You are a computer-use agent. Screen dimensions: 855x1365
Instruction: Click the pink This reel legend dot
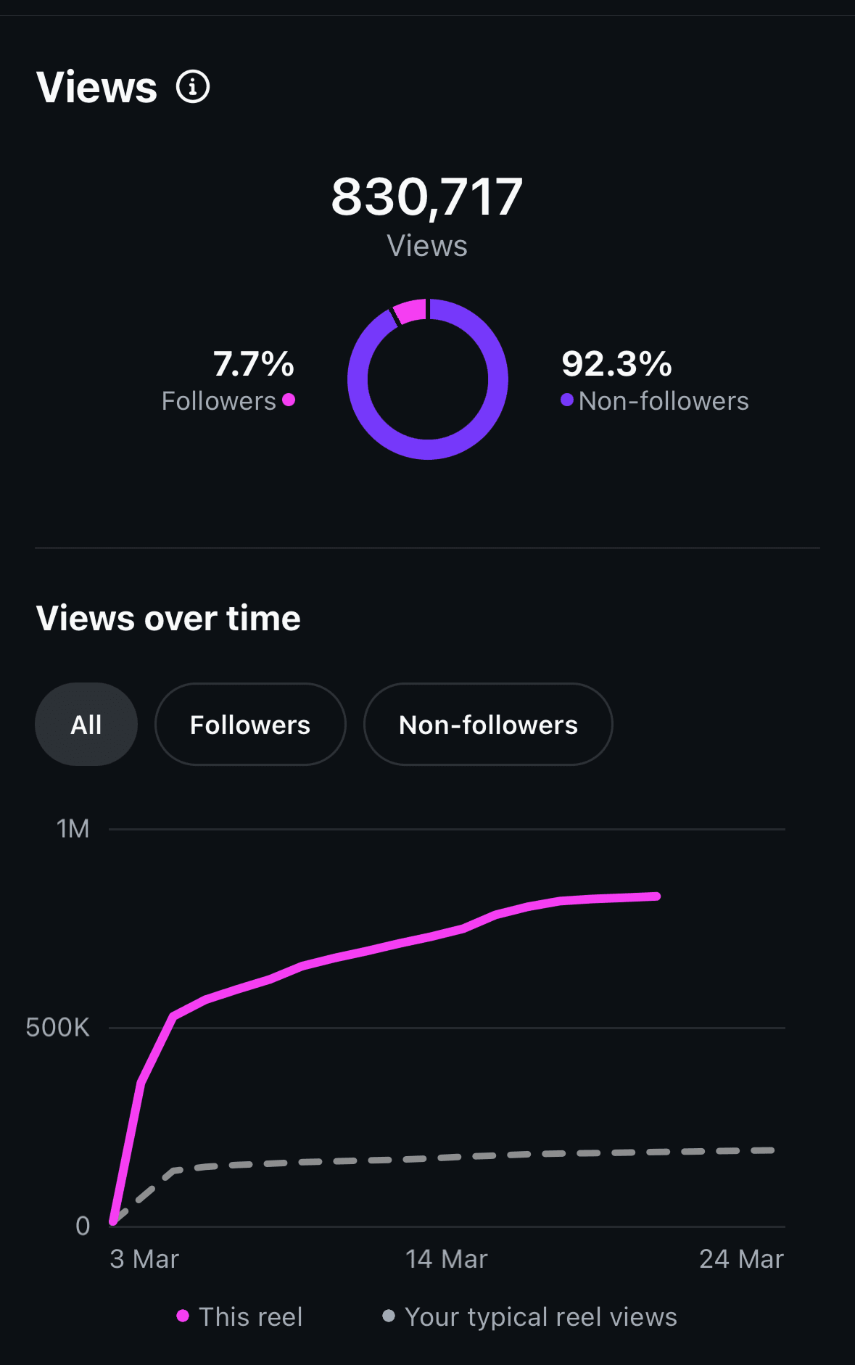click(183, 1316)
